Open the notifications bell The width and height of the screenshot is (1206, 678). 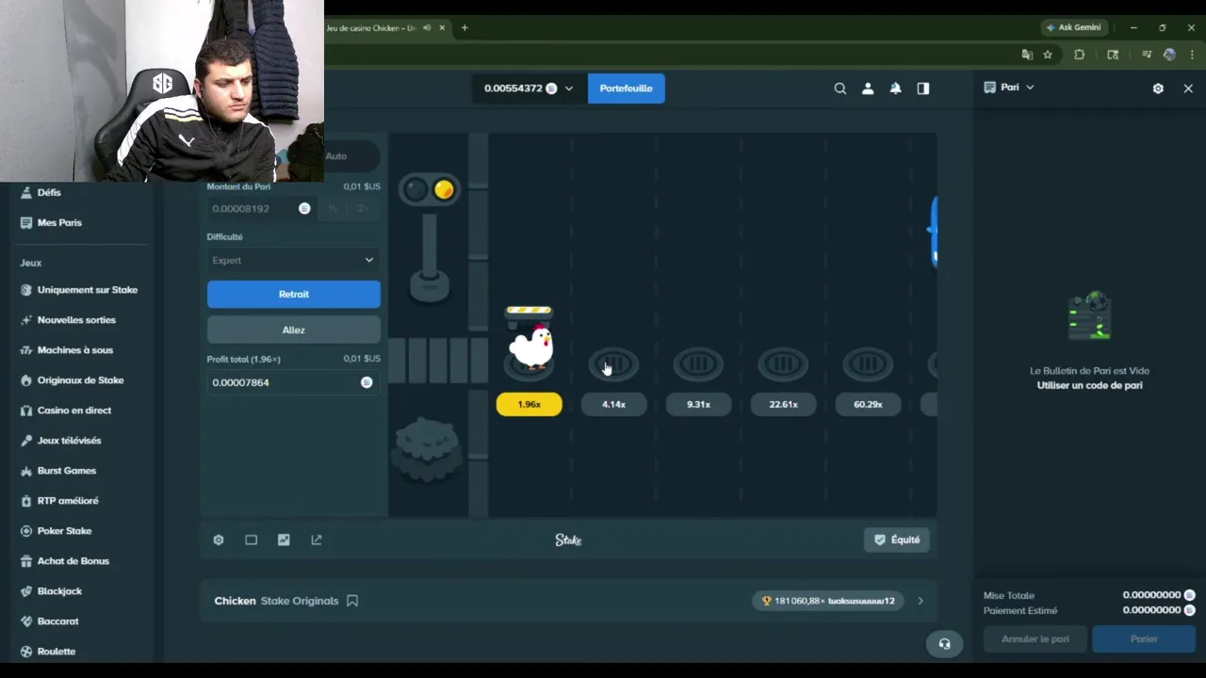click(895, 89)
